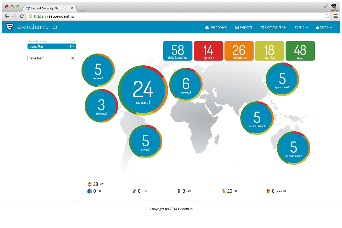This screenshot has width=342, height=228.
Task: Click the Route 53 icon
Action: tap(268, 191)
